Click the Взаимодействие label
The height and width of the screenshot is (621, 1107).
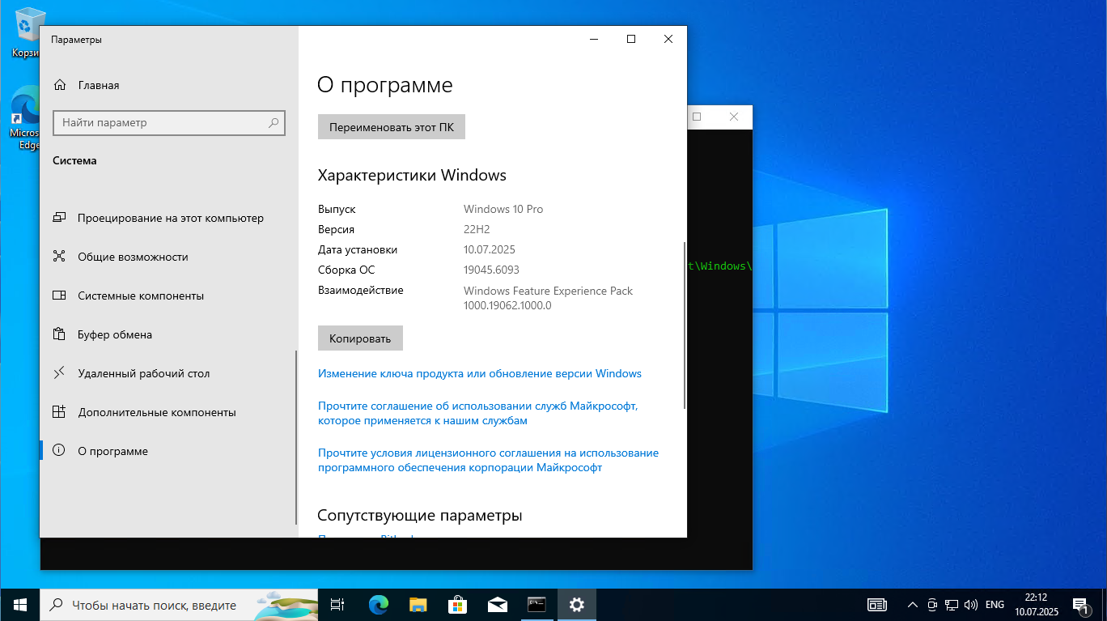pos(361,290)
